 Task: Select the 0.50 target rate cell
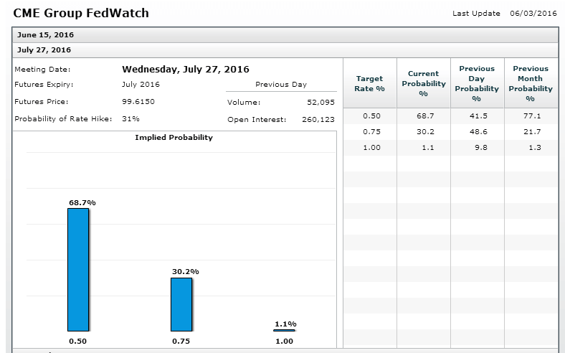tap(371, 116)
